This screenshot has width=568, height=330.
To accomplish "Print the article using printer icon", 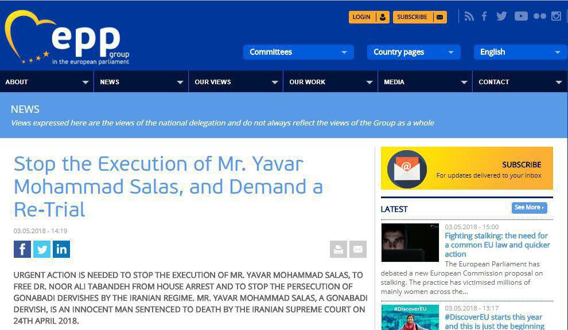I will point(339,249).
